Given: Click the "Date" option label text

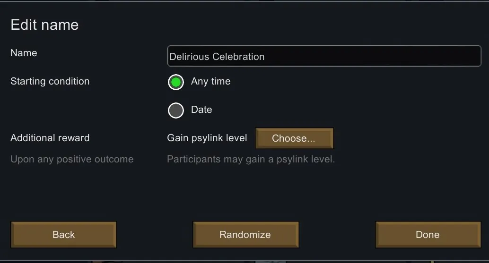Looking at the screenshot, I should [x=201, y=110].
